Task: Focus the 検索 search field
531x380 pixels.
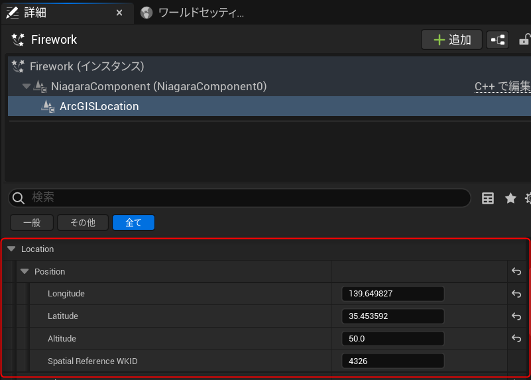Action: point(239,198)
